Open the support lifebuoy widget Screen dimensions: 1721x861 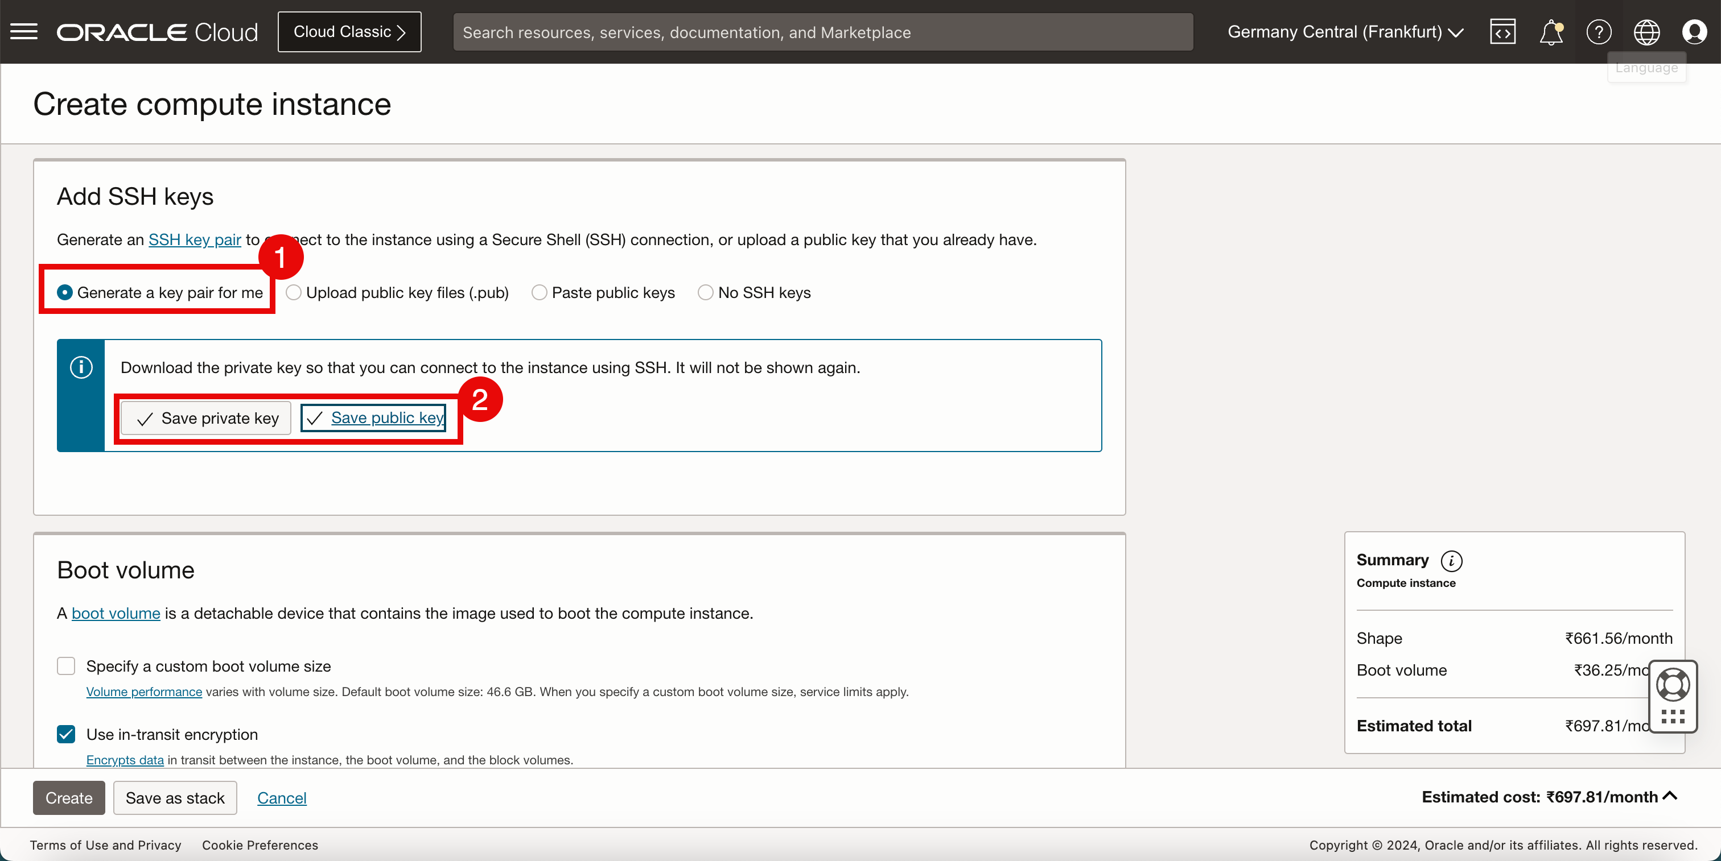pos(1673,685)
